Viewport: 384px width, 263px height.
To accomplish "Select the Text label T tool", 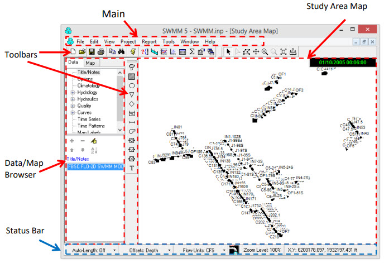I will (x=132, y=168).
